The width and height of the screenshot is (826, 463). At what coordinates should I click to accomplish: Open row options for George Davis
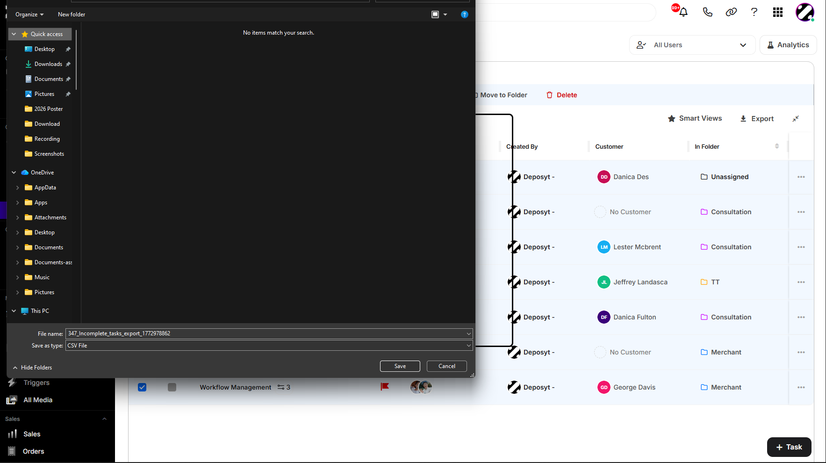[801, 387]
